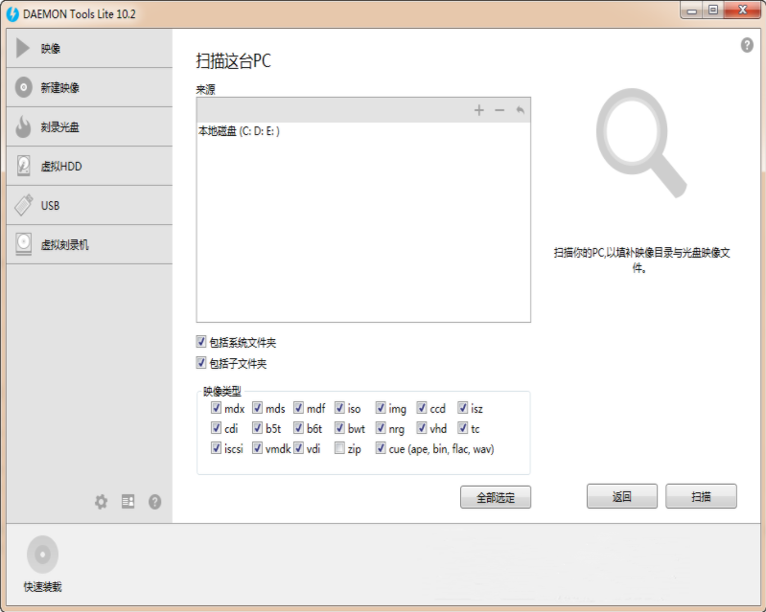Uncheck 包括系统文件夹 checkbox
The height and width of the screenshot is (612, 766).
[200, 342]
